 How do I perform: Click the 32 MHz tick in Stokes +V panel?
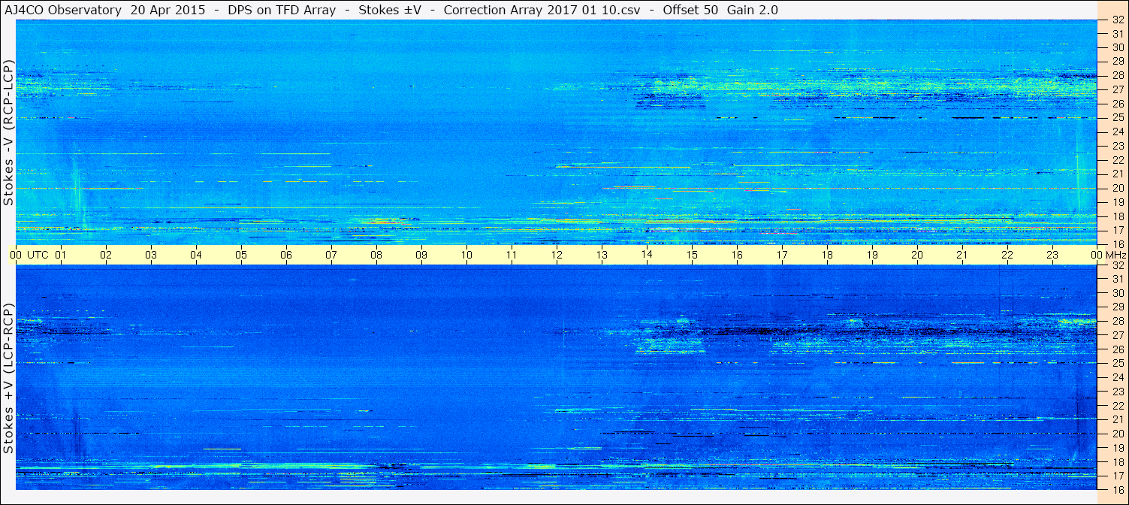click(1117, 265)
